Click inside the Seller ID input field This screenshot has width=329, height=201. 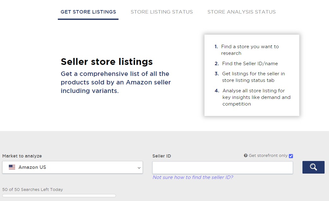click(x=222, y=167)
